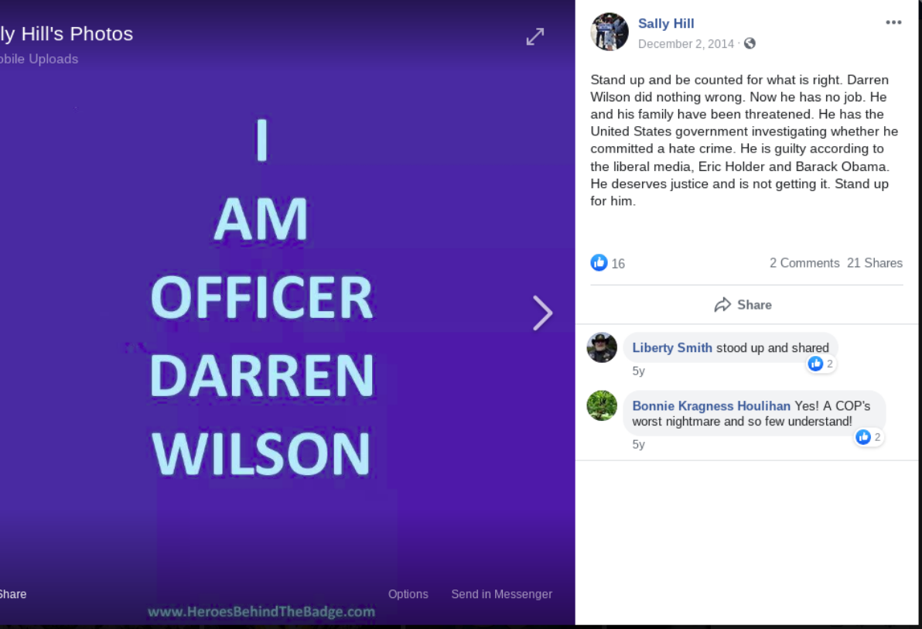
Task: Show the 2 Comments list
Action: pos(804,263)
